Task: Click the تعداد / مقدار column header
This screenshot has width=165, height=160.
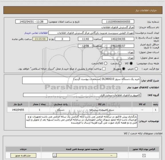Action: point(39,104)
